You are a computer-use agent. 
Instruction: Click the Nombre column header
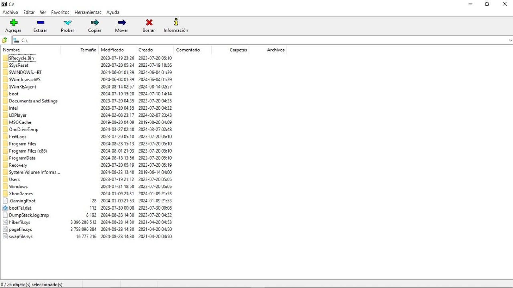(11, 50)
